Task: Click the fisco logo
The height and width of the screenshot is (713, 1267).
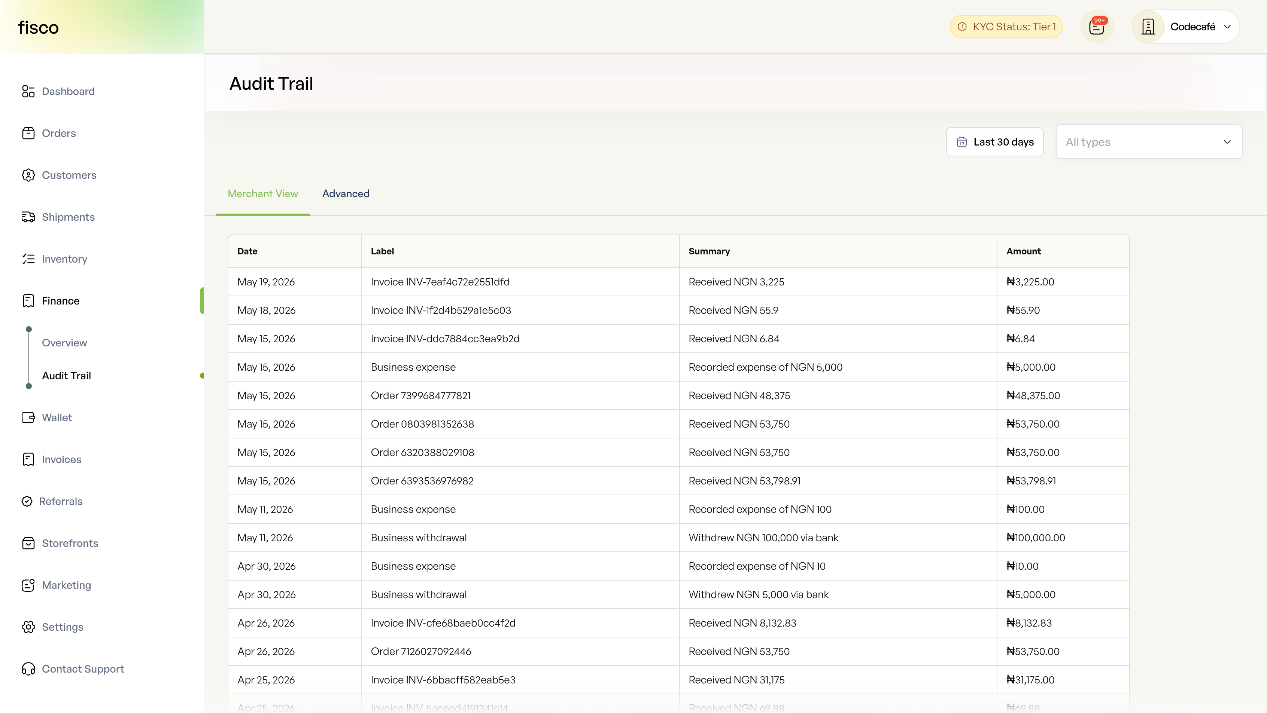Action: [x=38, y=28]
